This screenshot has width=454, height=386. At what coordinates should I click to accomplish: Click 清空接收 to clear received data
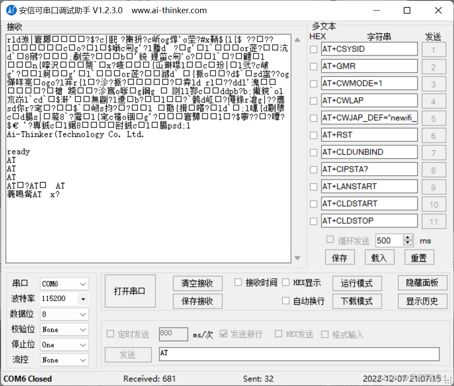197,283
